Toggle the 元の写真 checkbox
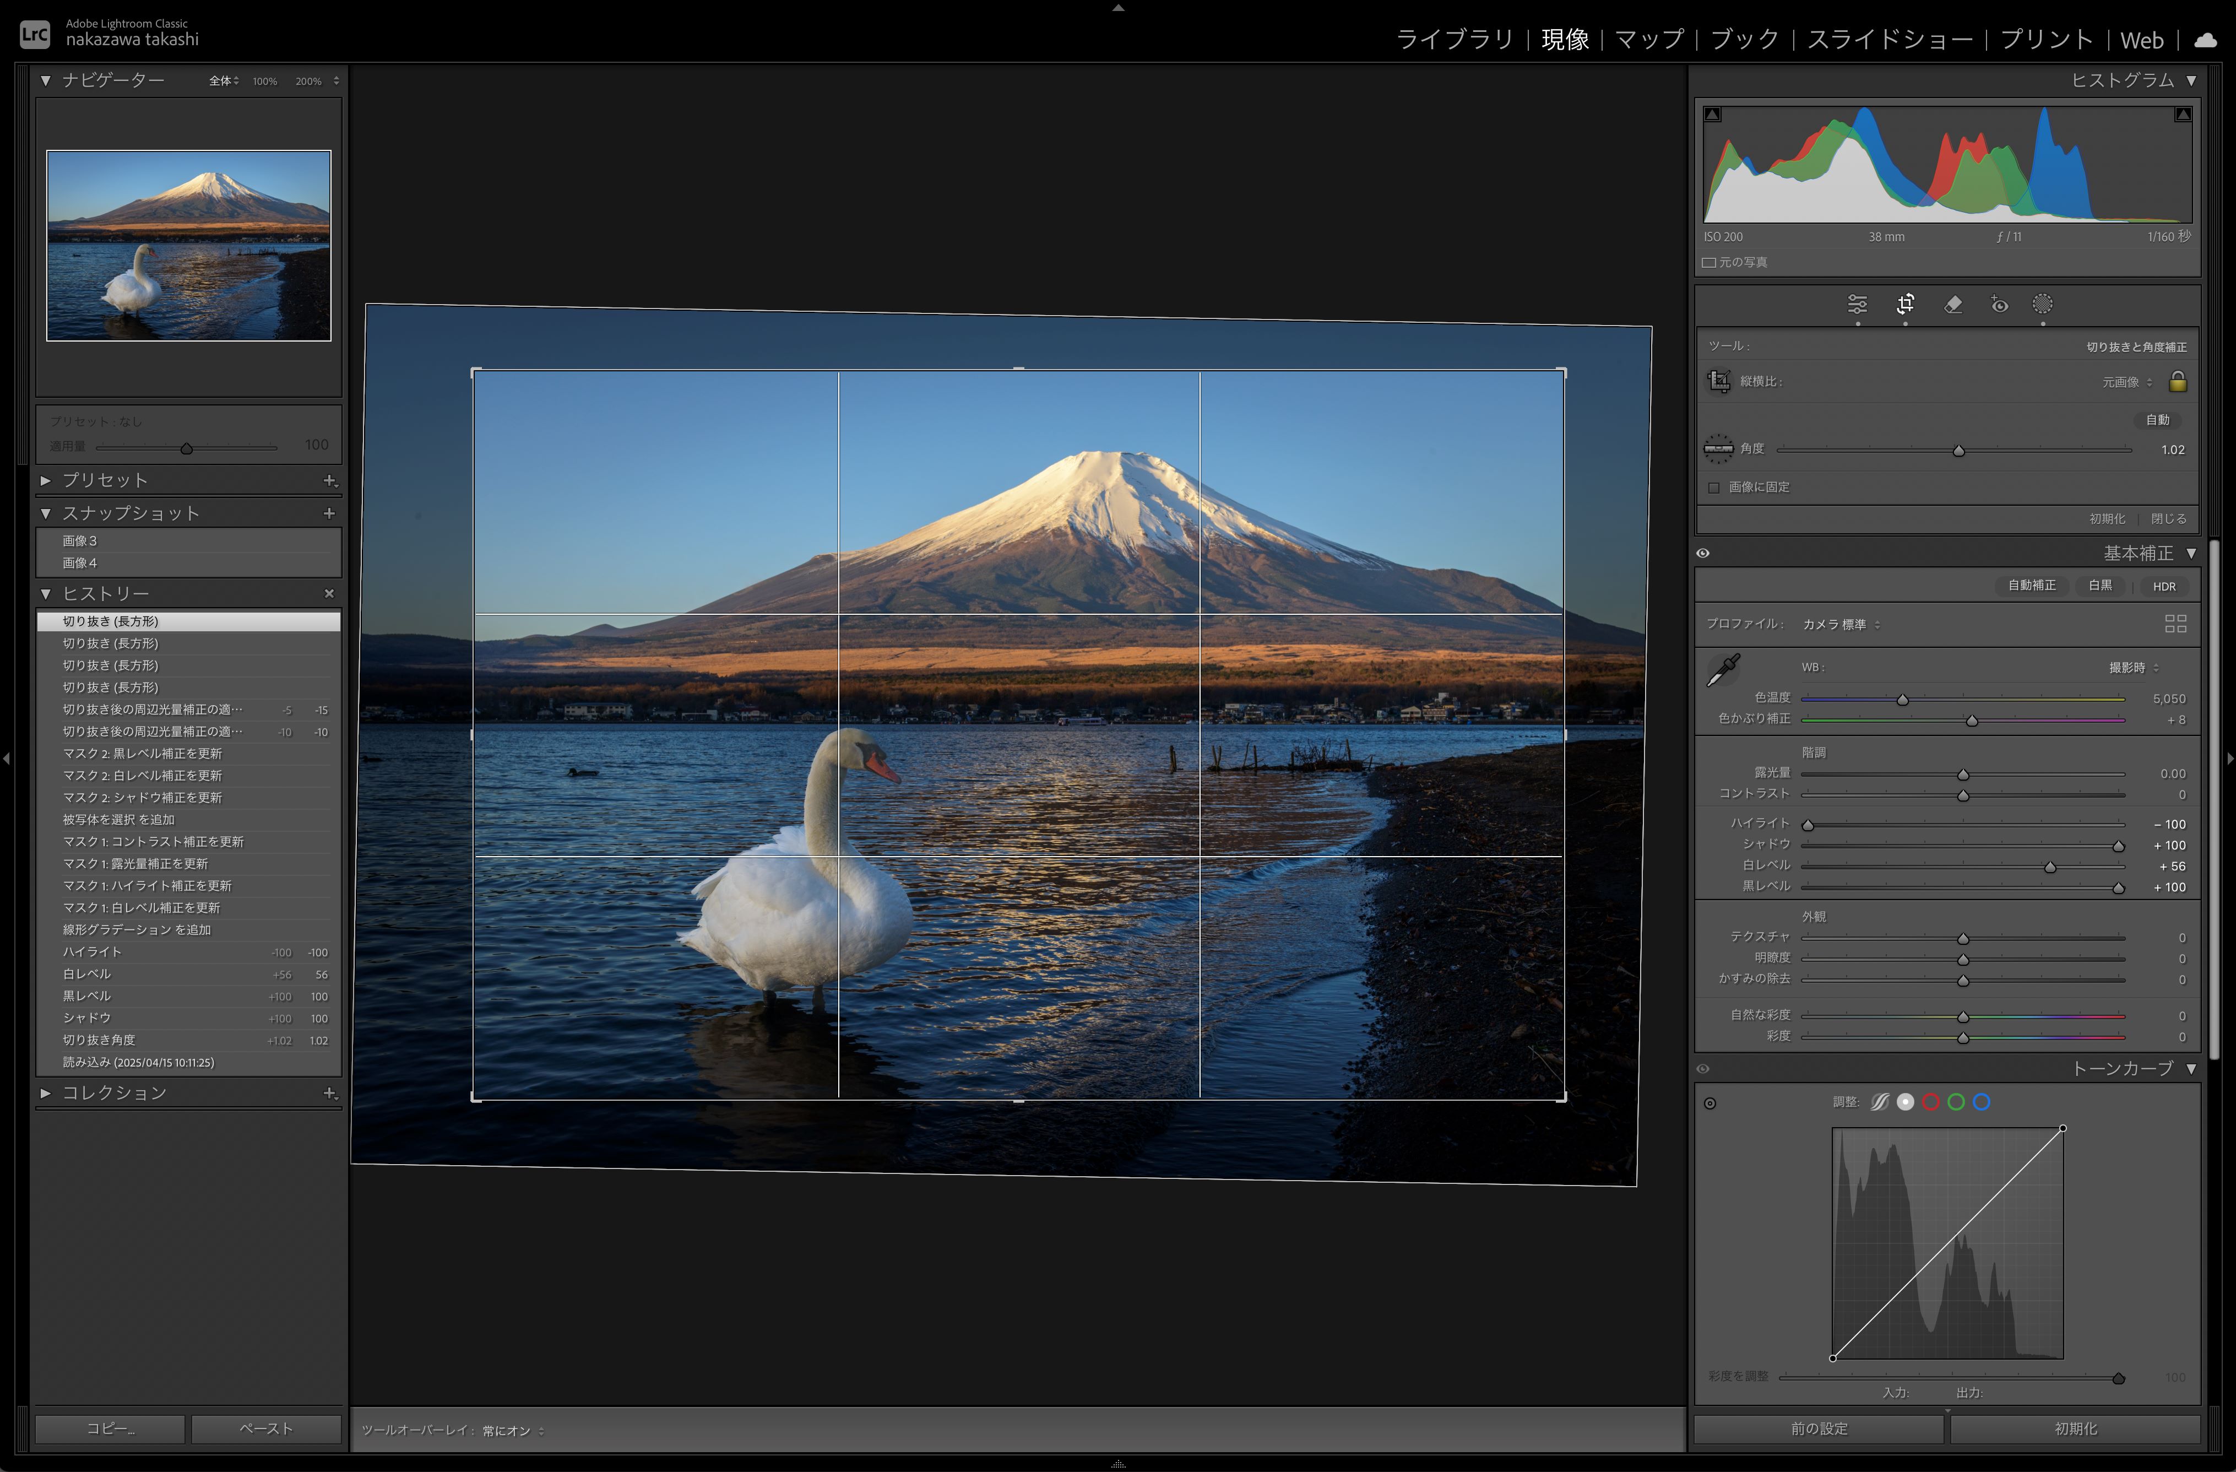The width and height of the screenshot is (2236, 1472). pos(1709,262)
